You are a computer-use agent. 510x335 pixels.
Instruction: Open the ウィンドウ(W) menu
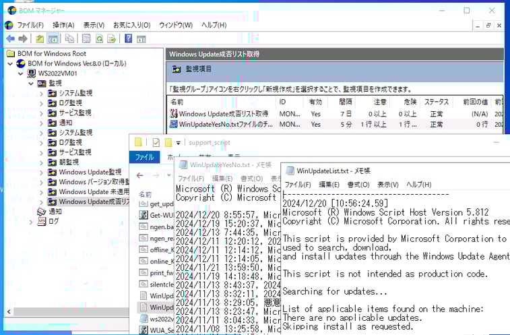coord(176,25)
